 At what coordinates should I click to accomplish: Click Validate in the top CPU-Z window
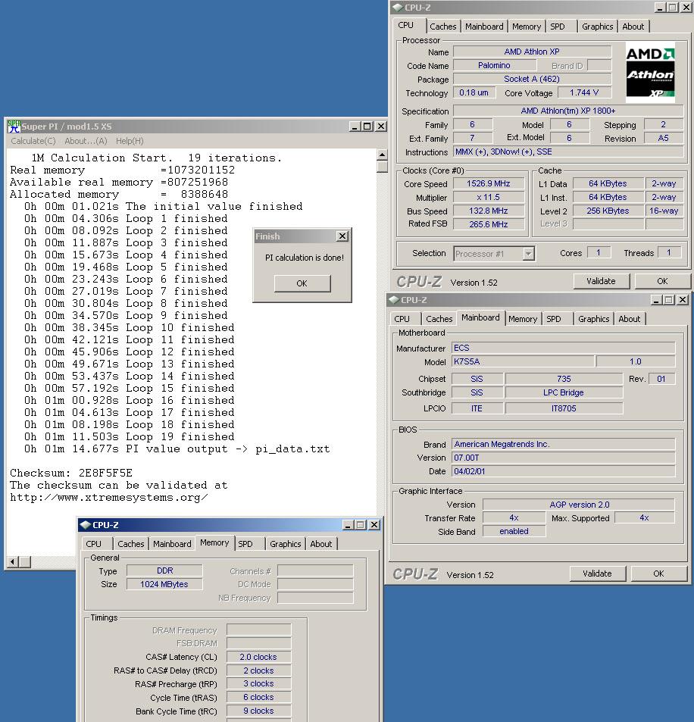point(601,281)
